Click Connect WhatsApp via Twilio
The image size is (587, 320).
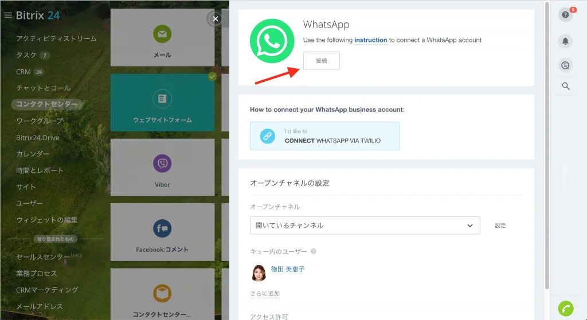[324, 136]
